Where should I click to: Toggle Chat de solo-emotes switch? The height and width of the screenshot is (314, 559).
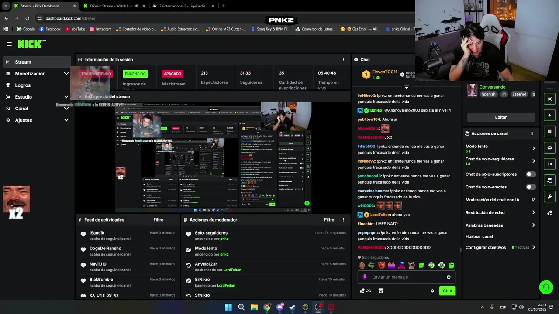click(531, 187)
